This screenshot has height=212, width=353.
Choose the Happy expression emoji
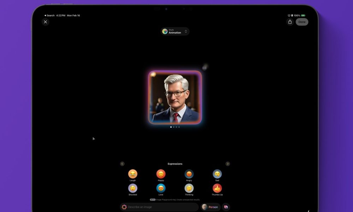click(x=161, y=174)
